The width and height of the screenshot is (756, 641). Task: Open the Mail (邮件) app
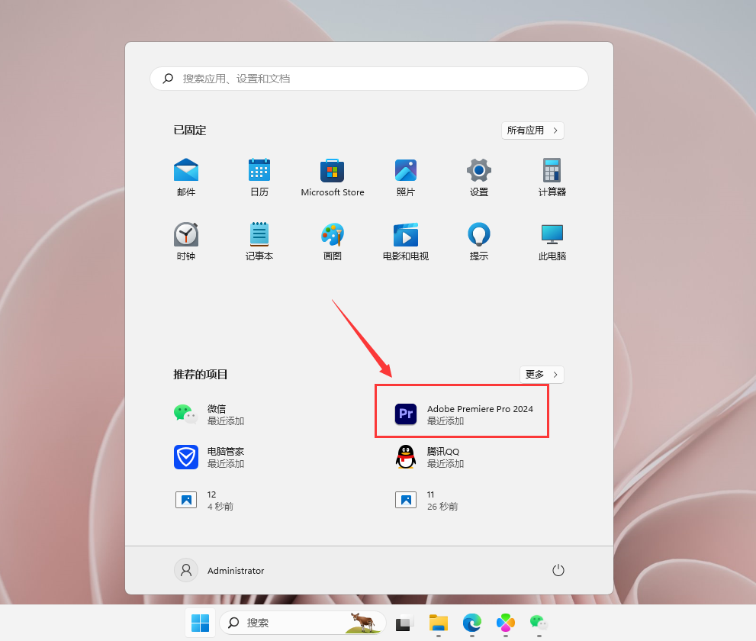click(x=186, y=178)
